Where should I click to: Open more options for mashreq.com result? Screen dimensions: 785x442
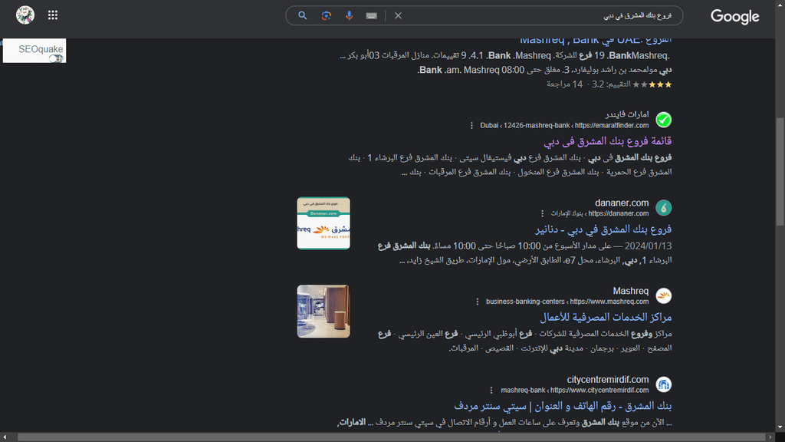point(477,302)
